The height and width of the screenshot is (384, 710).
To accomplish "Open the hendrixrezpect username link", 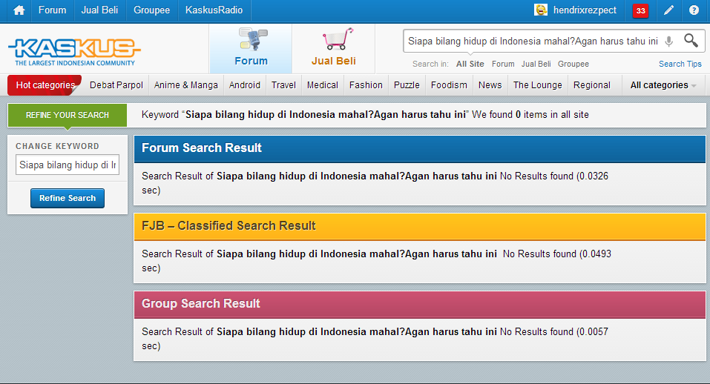I will [x=585, y=10].
